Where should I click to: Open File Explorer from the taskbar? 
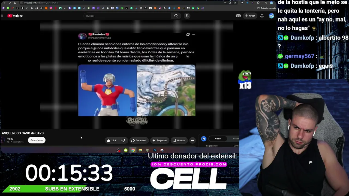tap(140, 150)
